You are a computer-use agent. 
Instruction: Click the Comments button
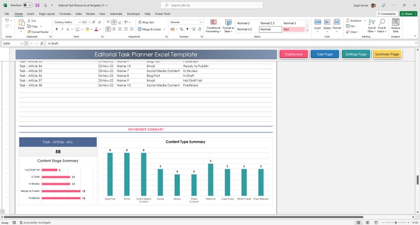click(x=387, y=14)
